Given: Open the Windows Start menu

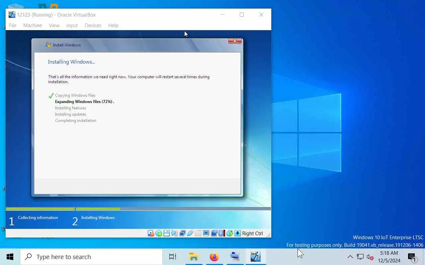Looking at the screenshot, I should coord(10,257).
